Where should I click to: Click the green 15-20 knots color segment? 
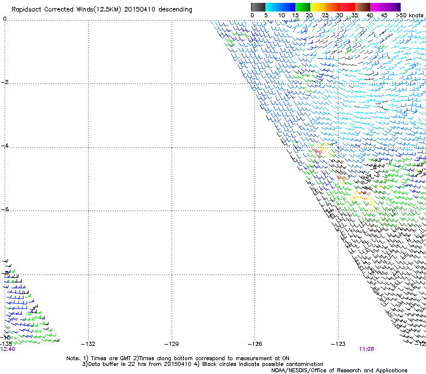(303, 7)
